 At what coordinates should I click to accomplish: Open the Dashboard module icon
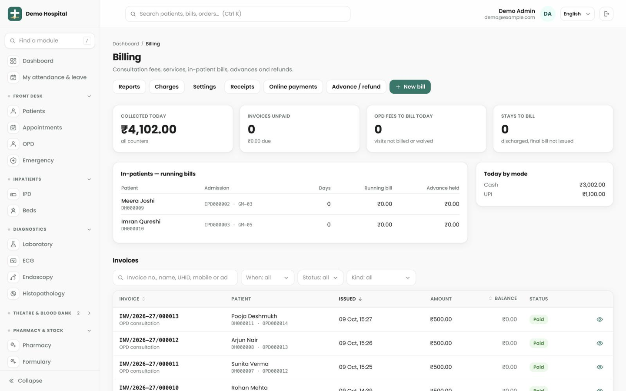coord(13,61)
